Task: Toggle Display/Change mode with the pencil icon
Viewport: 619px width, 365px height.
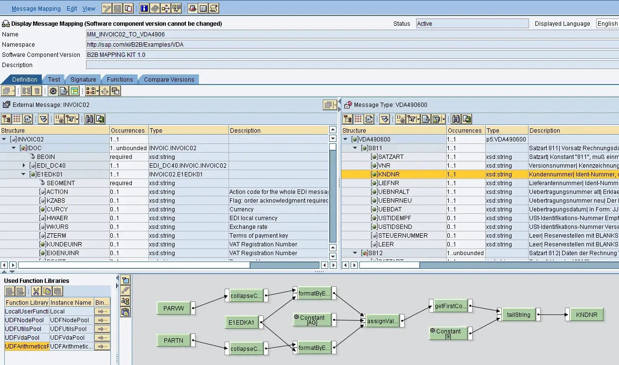Action: click(x=106, y=7)
